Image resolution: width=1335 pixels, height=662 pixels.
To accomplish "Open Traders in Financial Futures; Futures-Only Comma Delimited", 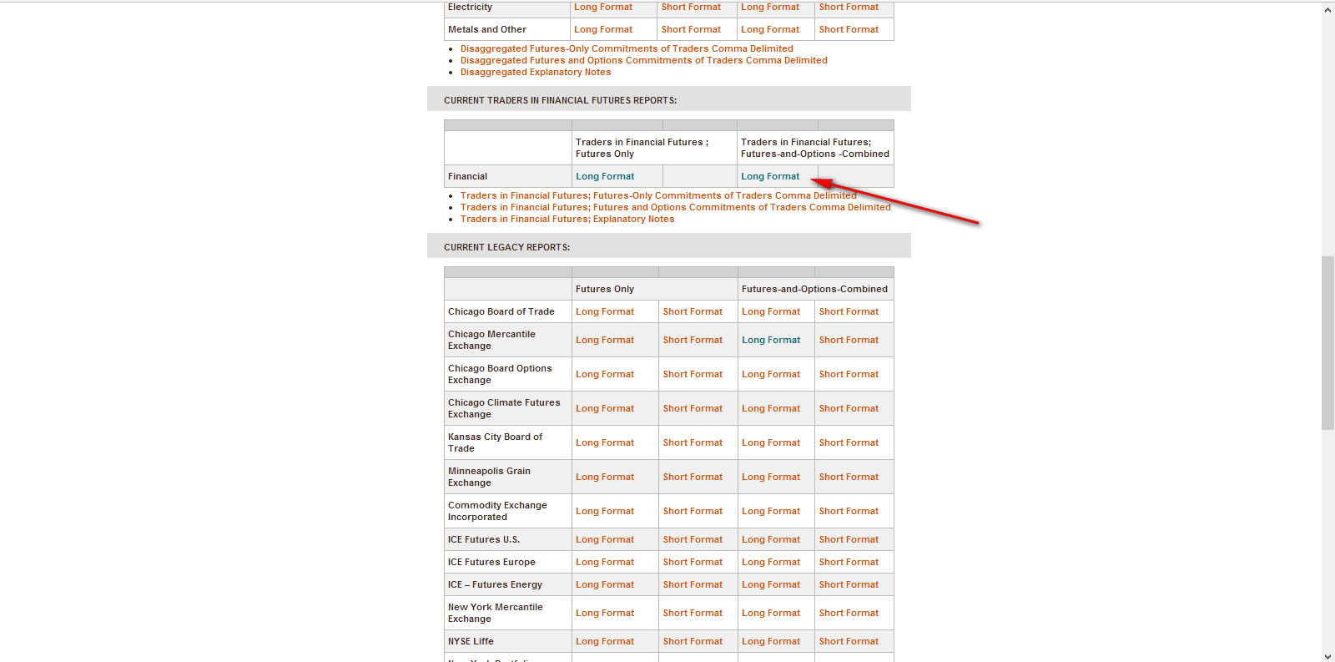I will click(658, 195).
